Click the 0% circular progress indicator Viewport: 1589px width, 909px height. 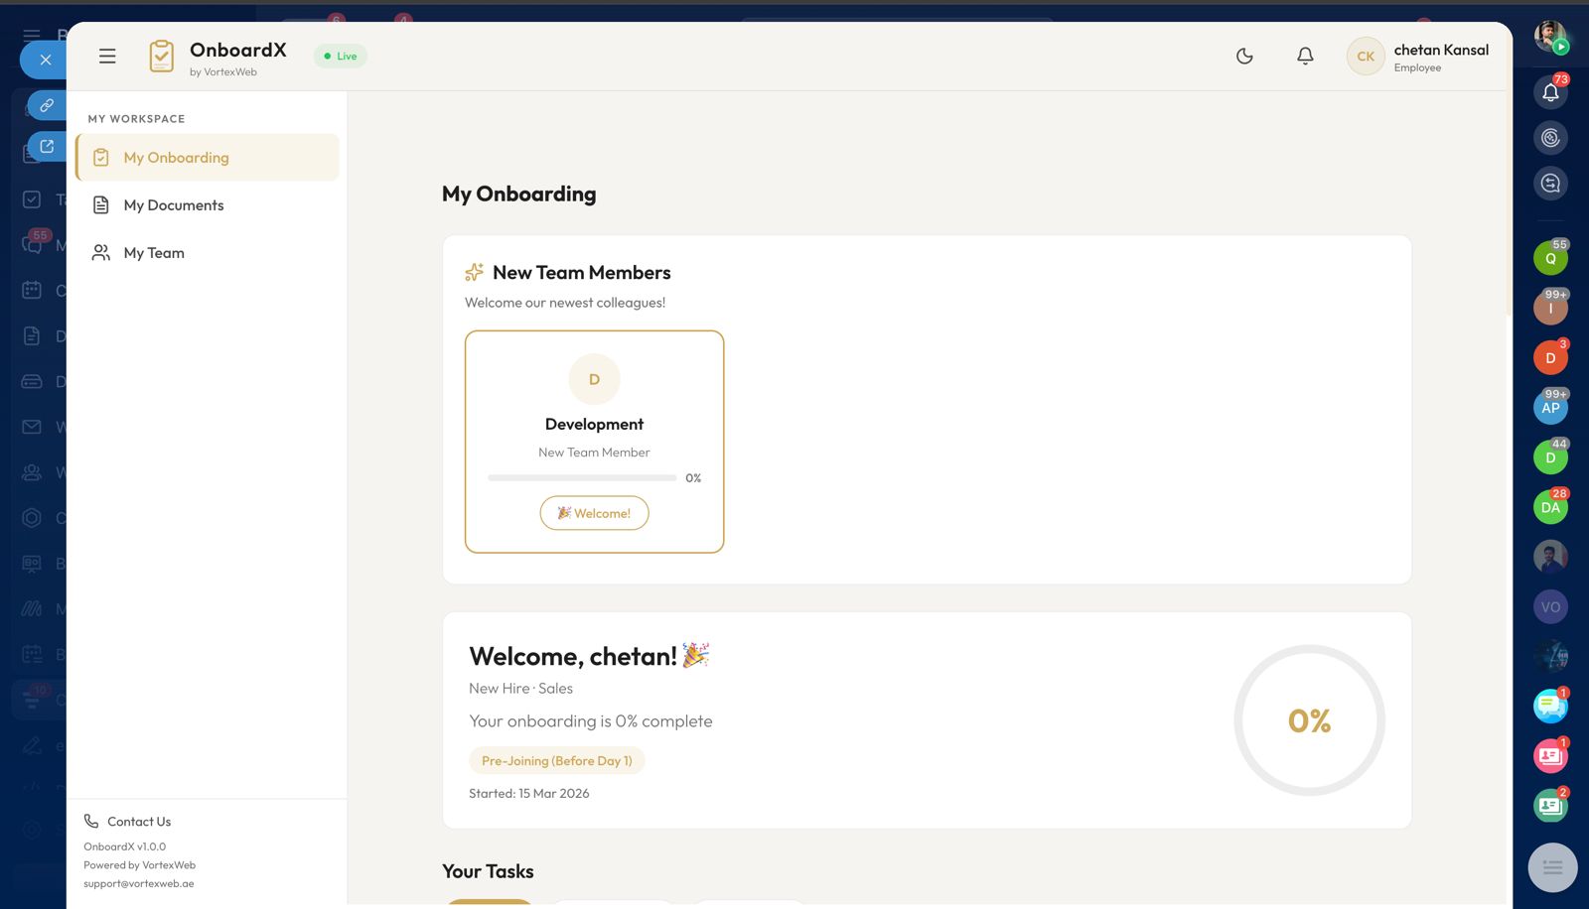(x=1309, y=720)
